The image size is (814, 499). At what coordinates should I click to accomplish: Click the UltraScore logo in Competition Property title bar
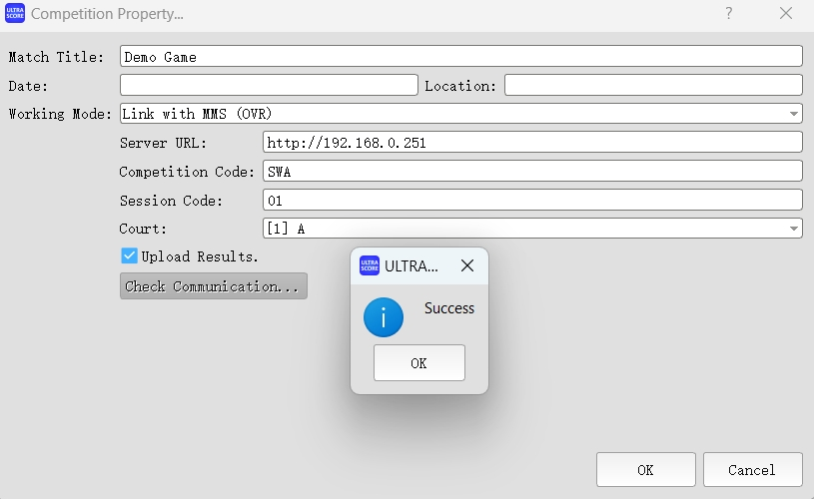pyautogui.click(x=15, y=15)
